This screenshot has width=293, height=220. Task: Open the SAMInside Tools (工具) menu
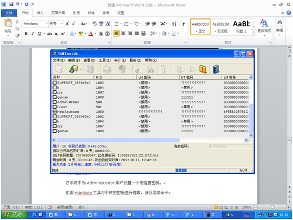pos(104,60)
